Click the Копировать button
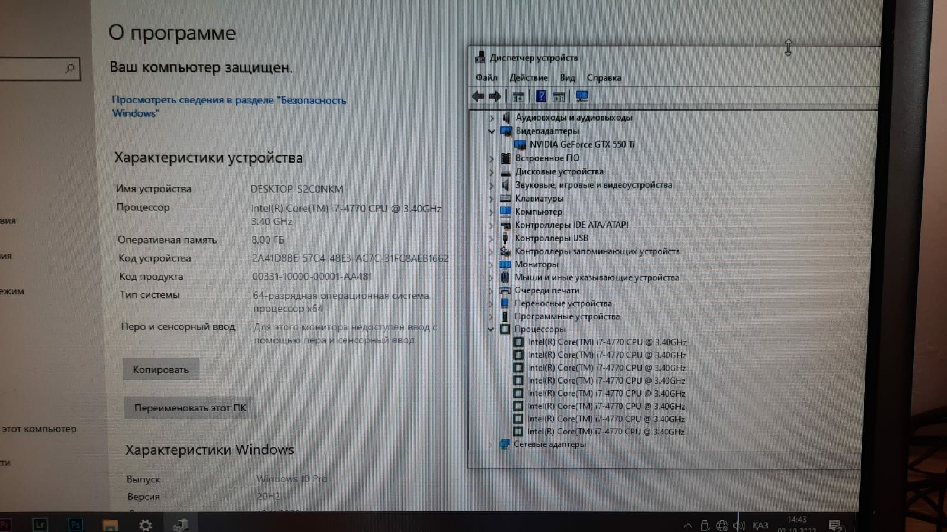The image size is (947, 532). [x=161, y=369]
